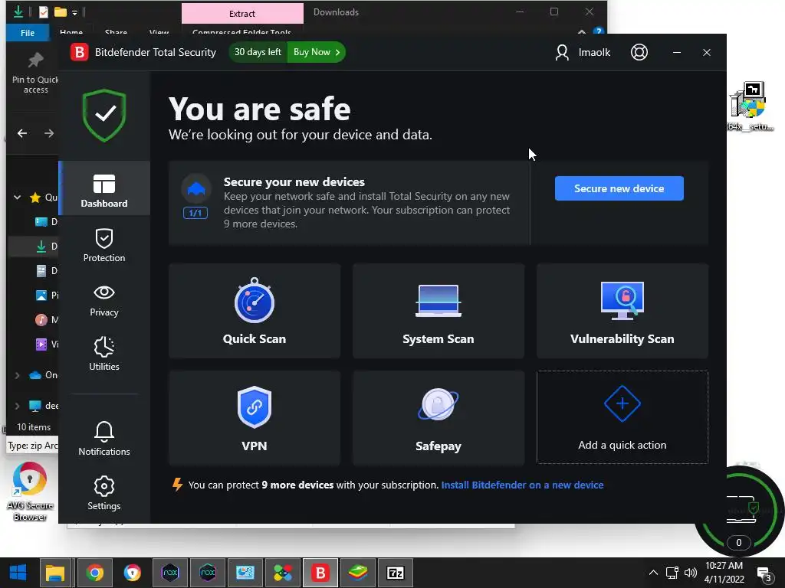
Task: Click 30 days left badge
Action: (258, 52)
